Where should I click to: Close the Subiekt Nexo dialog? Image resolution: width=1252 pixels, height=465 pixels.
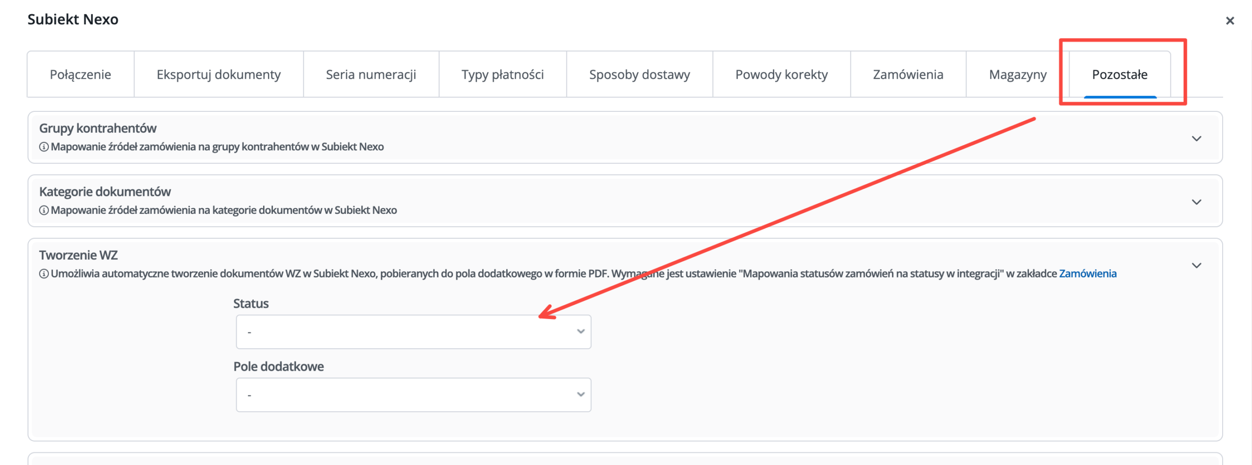[1230, 21]
